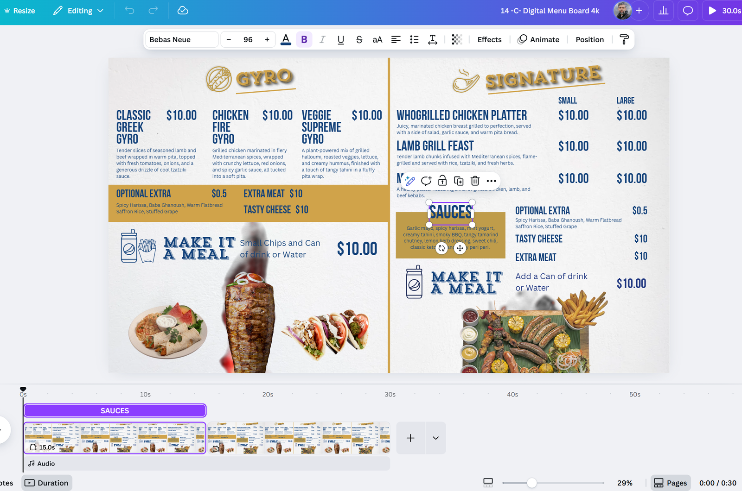Delete selected element with trash icon
Screen dimensions: 742x491
[x=475, y=181]
